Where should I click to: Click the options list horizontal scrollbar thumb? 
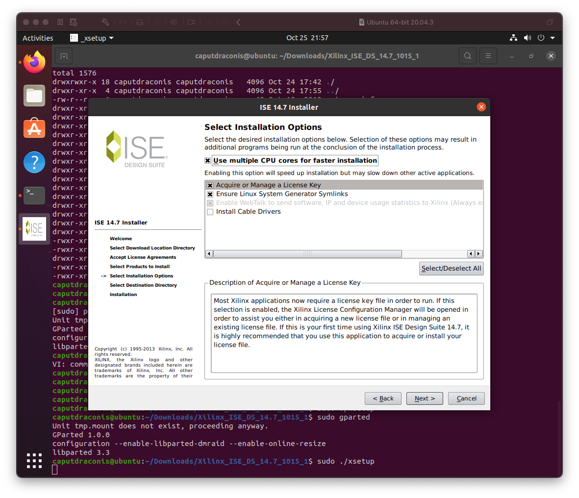click(307, 253)
